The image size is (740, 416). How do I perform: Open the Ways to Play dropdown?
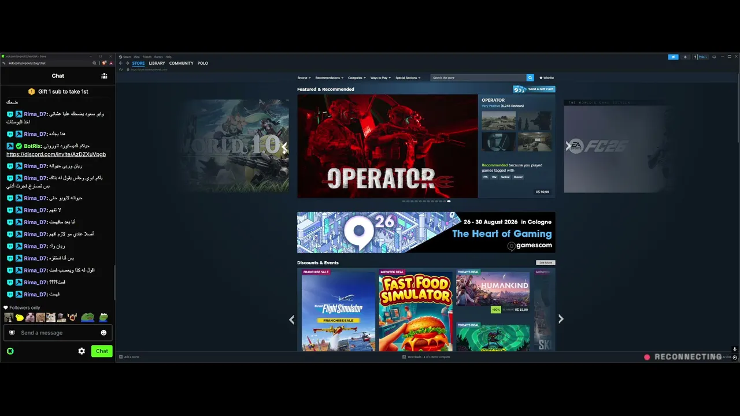pos(381,77)
